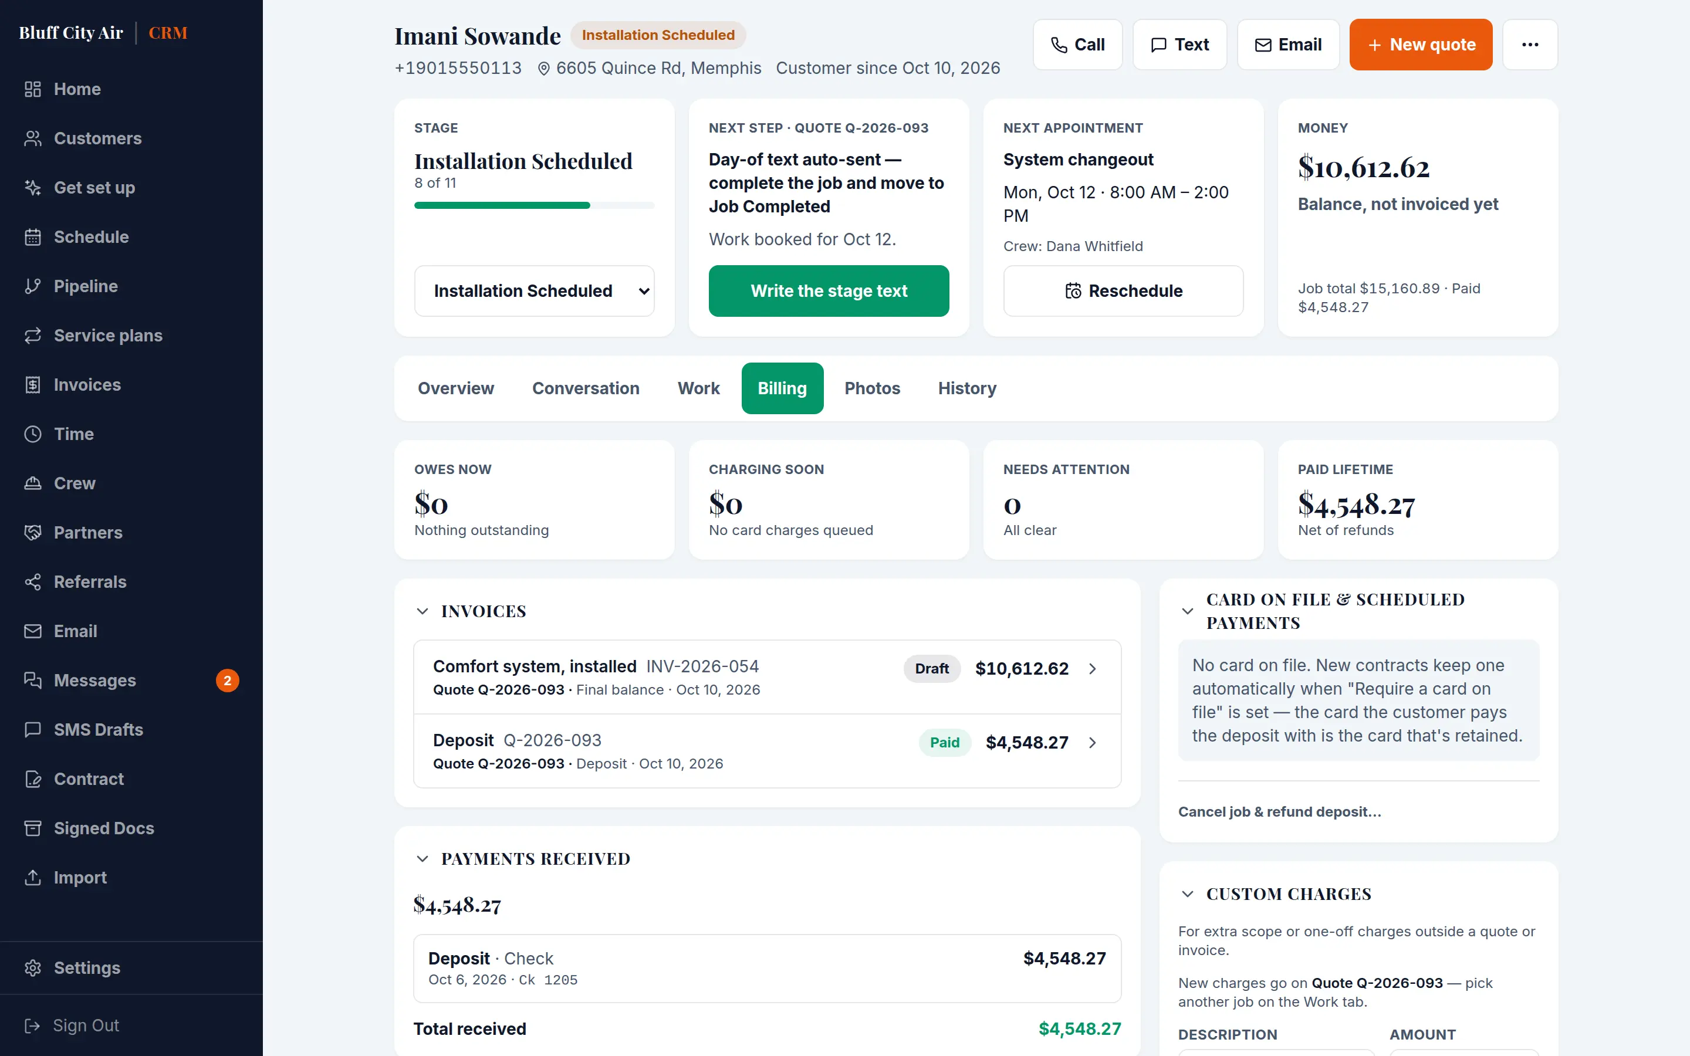Go to Customers in the sidebar
Screen dimensions: 1690x1056
131,138
